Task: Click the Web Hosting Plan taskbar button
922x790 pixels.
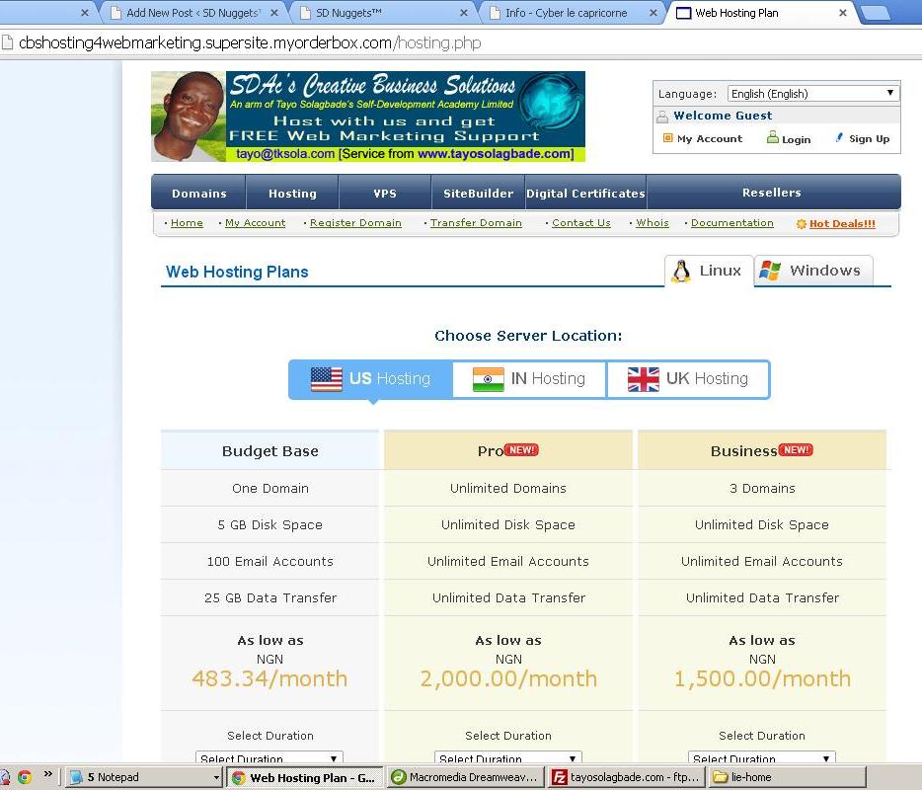Action: click(x=305, y=777)
